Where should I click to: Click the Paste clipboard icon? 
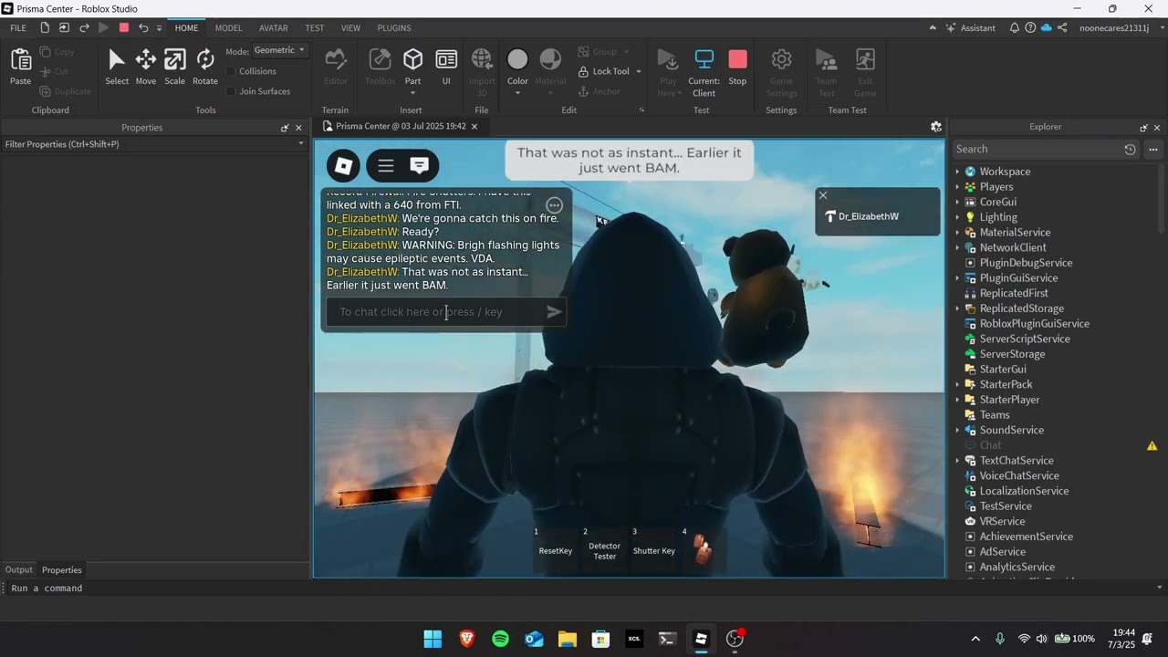click(x=20, y=68)
